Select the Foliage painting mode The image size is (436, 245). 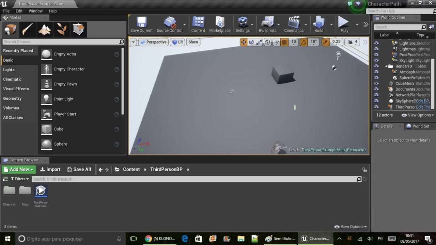61,30
